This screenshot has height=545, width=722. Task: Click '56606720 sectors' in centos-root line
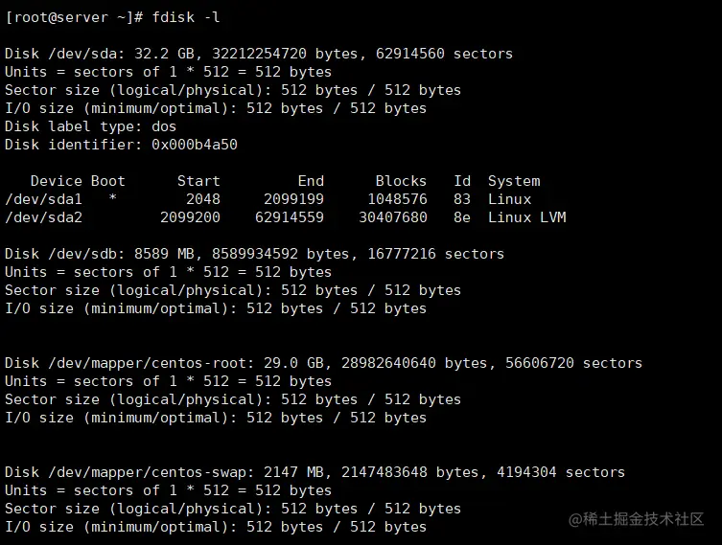[573, 363]
